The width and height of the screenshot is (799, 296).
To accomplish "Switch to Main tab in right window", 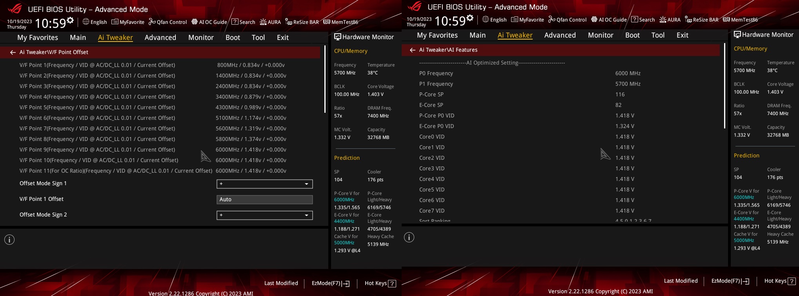I will pos(477,35).
